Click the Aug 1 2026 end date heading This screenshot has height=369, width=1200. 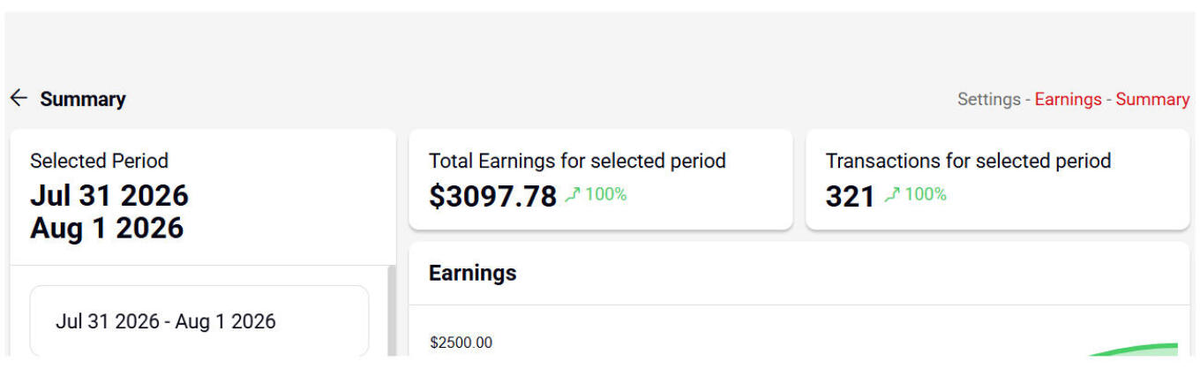[x=107, y=228]
